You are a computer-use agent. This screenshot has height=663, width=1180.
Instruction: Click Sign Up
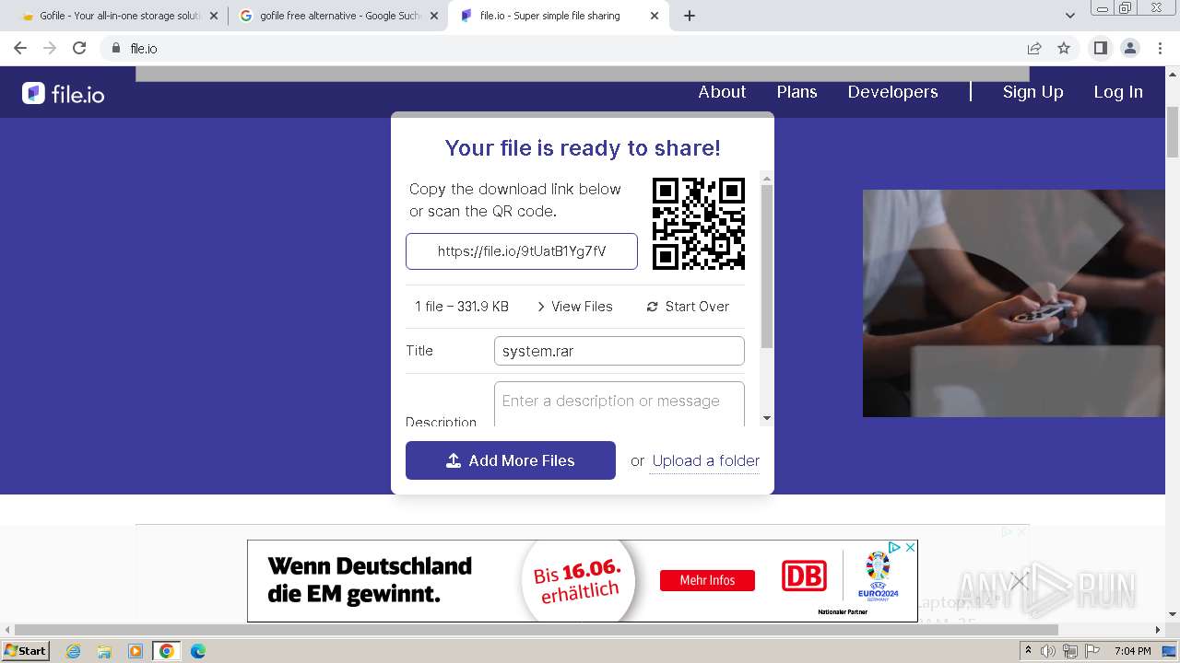tap(1033, 92)
